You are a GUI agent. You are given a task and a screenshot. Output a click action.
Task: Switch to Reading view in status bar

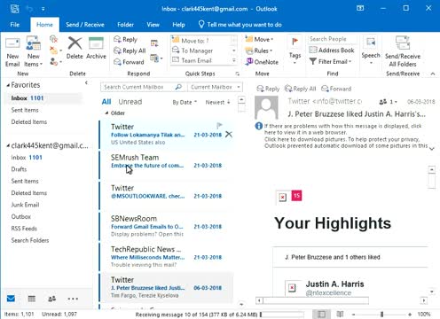(340, 314)
